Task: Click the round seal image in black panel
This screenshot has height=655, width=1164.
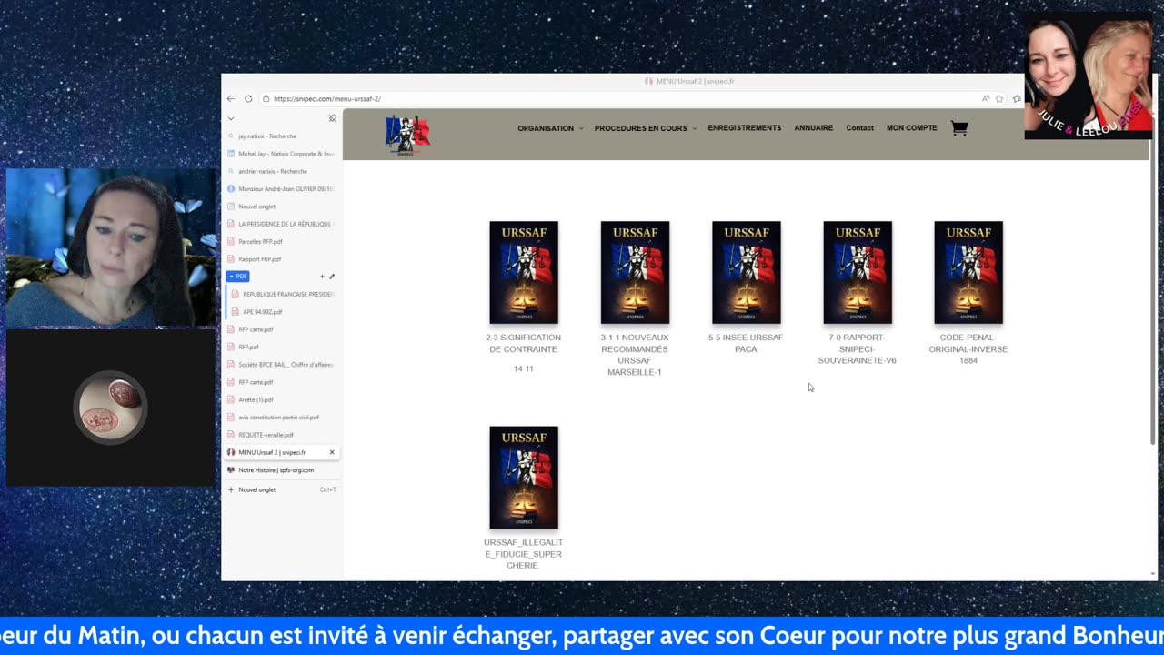Action: [111, 407]
